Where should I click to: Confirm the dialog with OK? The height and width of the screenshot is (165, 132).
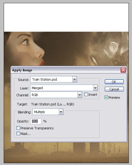(114, 82)
